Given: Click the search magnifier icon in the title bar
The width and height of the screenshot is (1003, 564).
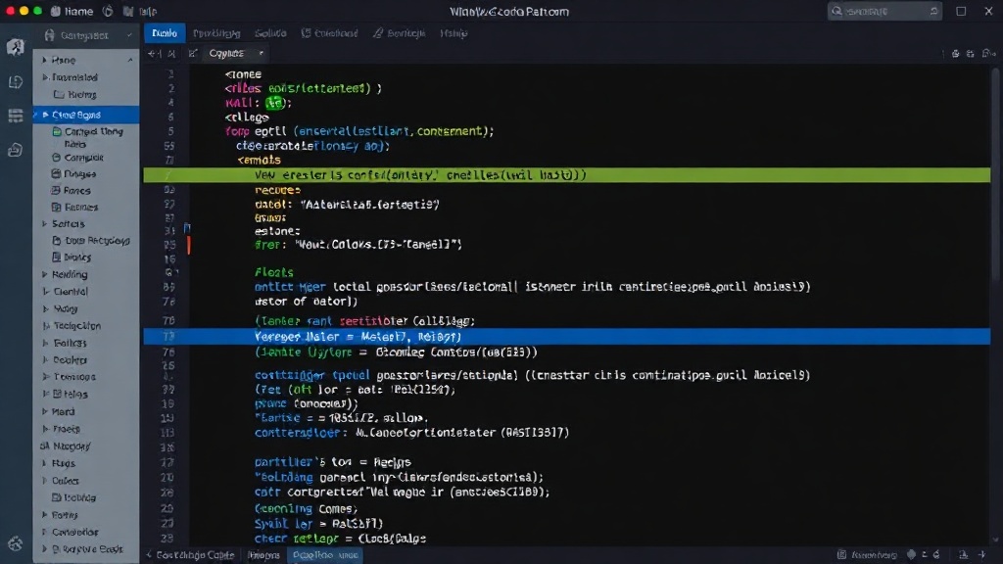Looking at the screenshot, I should click(836, 11).
